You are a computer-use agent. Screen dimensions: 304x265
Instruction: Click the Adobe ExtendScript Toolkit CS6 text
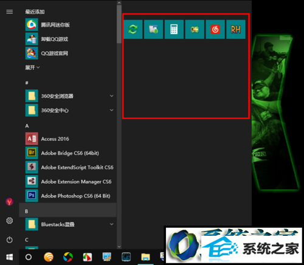point(77,167)
